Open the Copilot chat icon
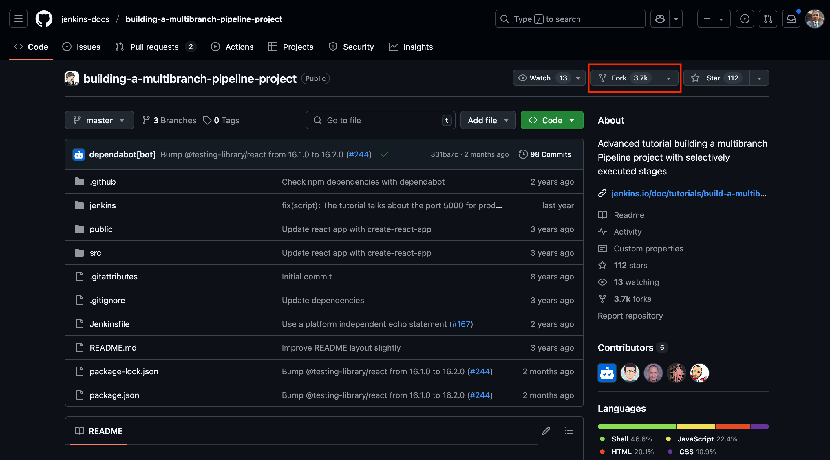 point(660,19)
